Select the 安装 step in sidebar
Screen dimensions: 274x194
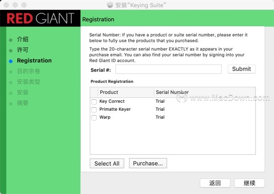(x=23, y=92)
